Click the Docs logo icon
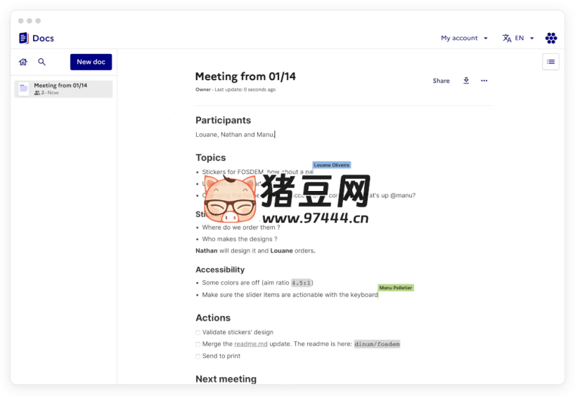This screenshot has height=396, width=575. [24, 38]
